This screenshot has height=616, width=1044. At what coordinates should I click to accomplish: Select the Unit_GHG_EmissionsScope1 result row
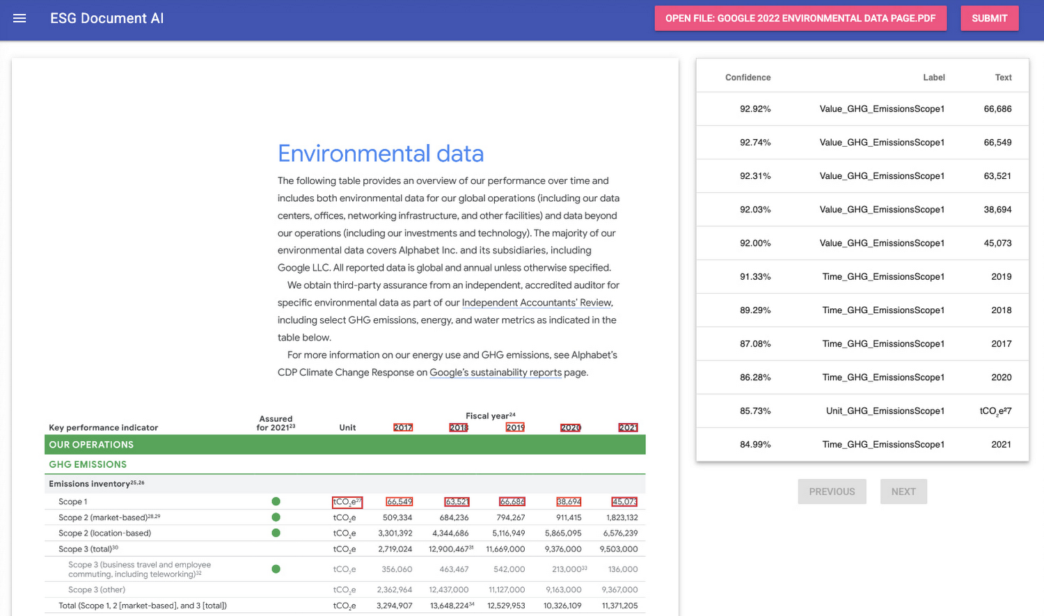click(x=862, y=411)
